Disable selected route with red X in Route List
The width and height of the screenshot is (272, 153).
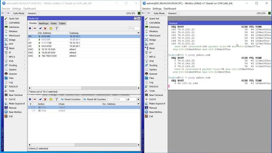pos(45,28)
